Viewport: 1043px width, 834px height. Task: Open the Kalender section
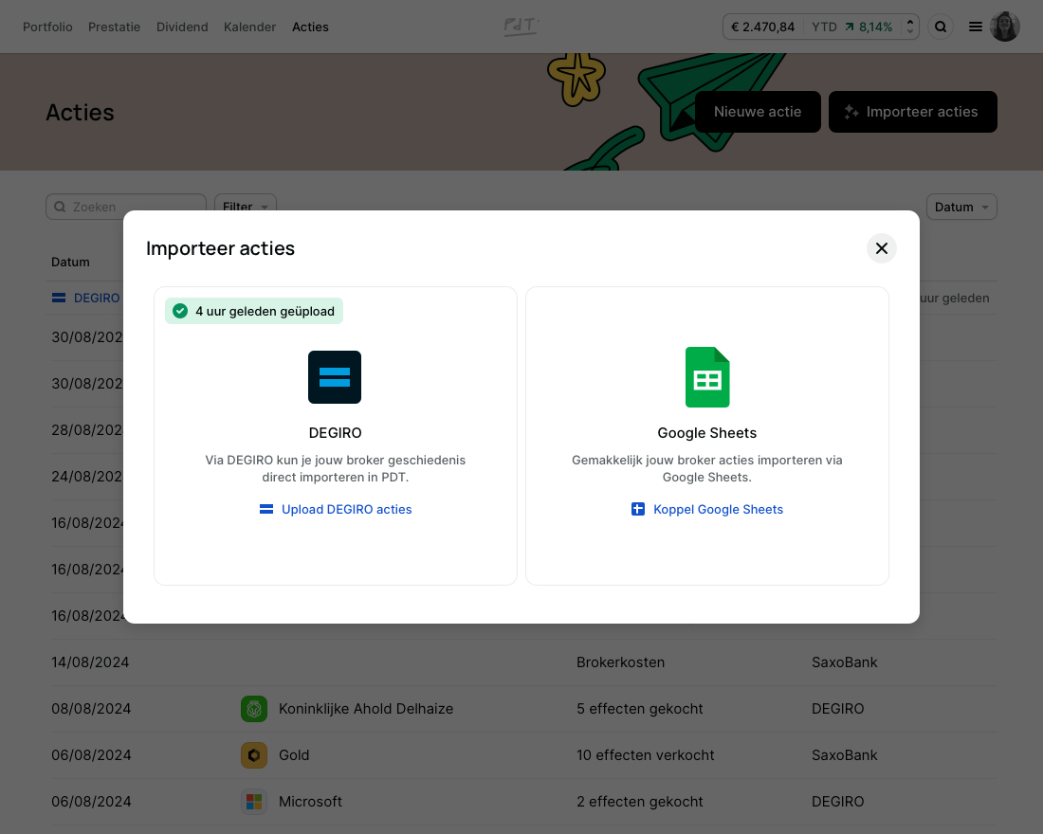pyautogui.click(x=249, y=27)
